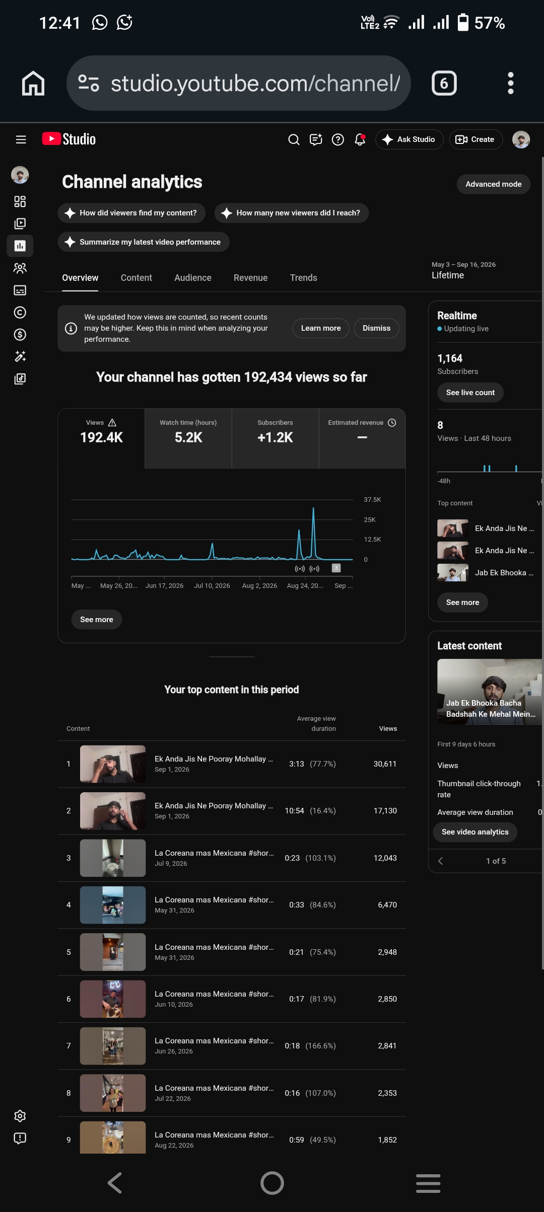Switch to the Revenue tab
544x1212 pixels.
(250, 278)
